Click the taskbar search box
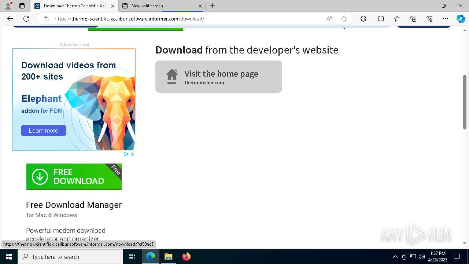Screen dimensions: 469x264 pyautogui.click(x=70, y=257)
